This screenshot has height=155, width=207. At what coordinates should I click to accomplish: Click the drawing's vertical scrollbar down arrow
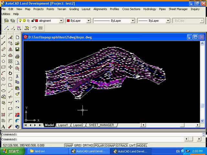pos(202,120)
